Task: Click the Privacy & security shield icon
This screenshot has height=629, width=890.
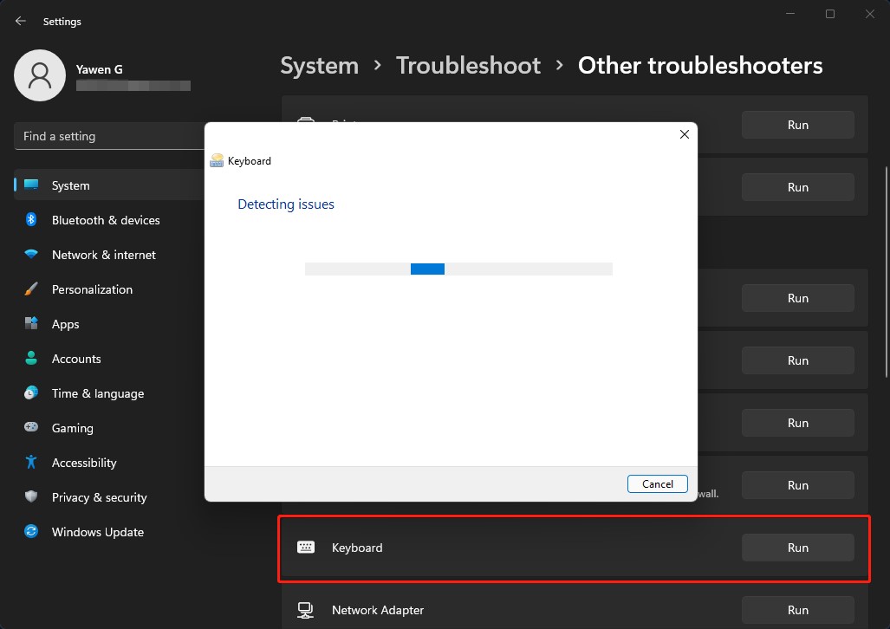Action: point(29,497)
